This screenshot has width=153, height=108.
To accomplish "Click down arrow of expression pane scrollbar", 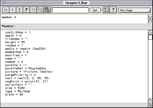I will point(150,21).
